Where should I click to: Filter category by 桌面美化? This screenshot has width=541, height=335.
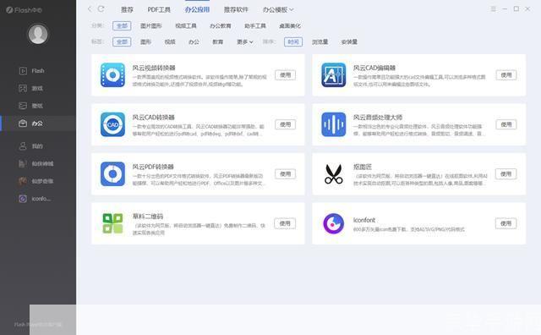(x=290, y=26)
